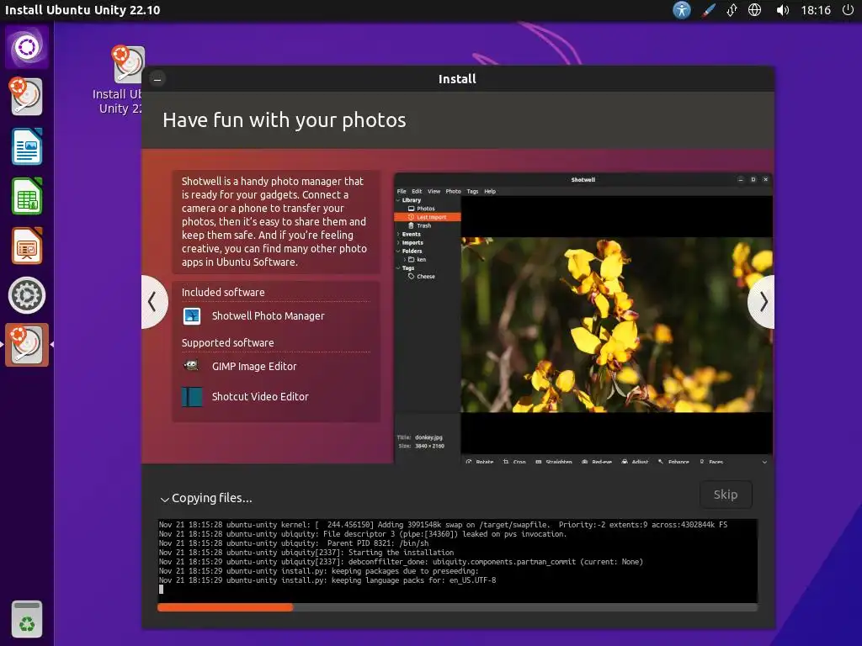Open the Trash in the dock
This screenshot has width=862, height=646.
click(26, 619)
